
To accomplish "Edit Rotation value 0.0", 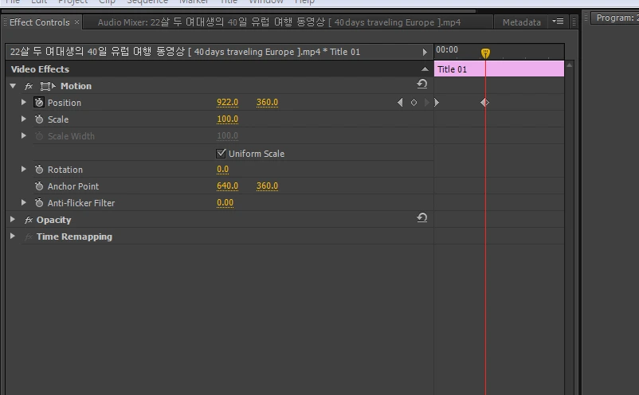I will [x=222, y=170].
